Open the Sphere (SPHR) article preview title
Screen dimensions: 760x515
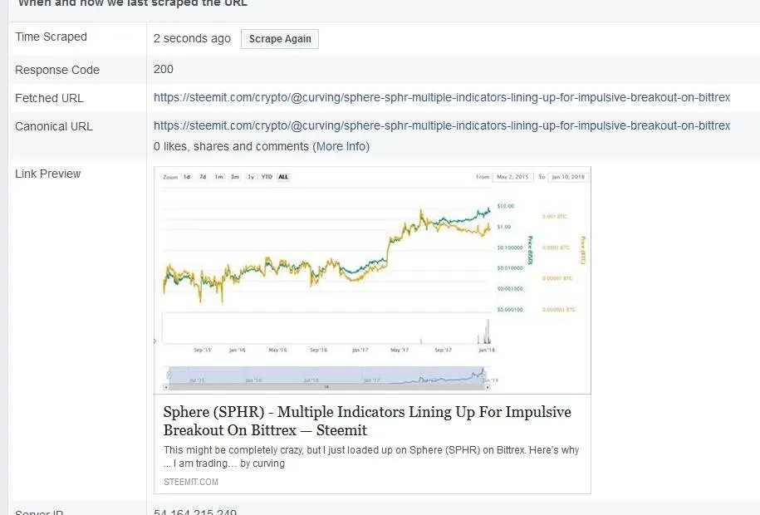(367, 421)
